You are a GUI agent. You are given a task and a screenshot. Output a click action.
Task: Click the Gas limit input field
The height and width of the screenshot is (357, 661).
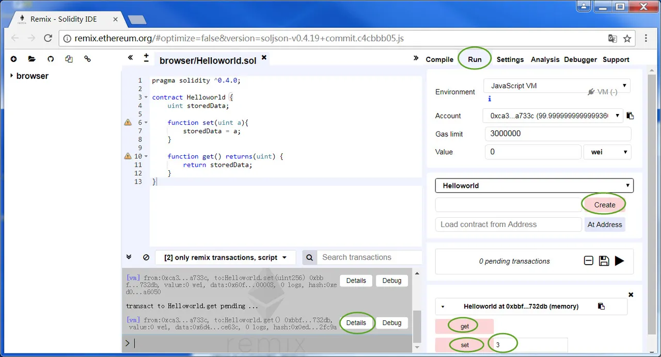click(558, 134)
